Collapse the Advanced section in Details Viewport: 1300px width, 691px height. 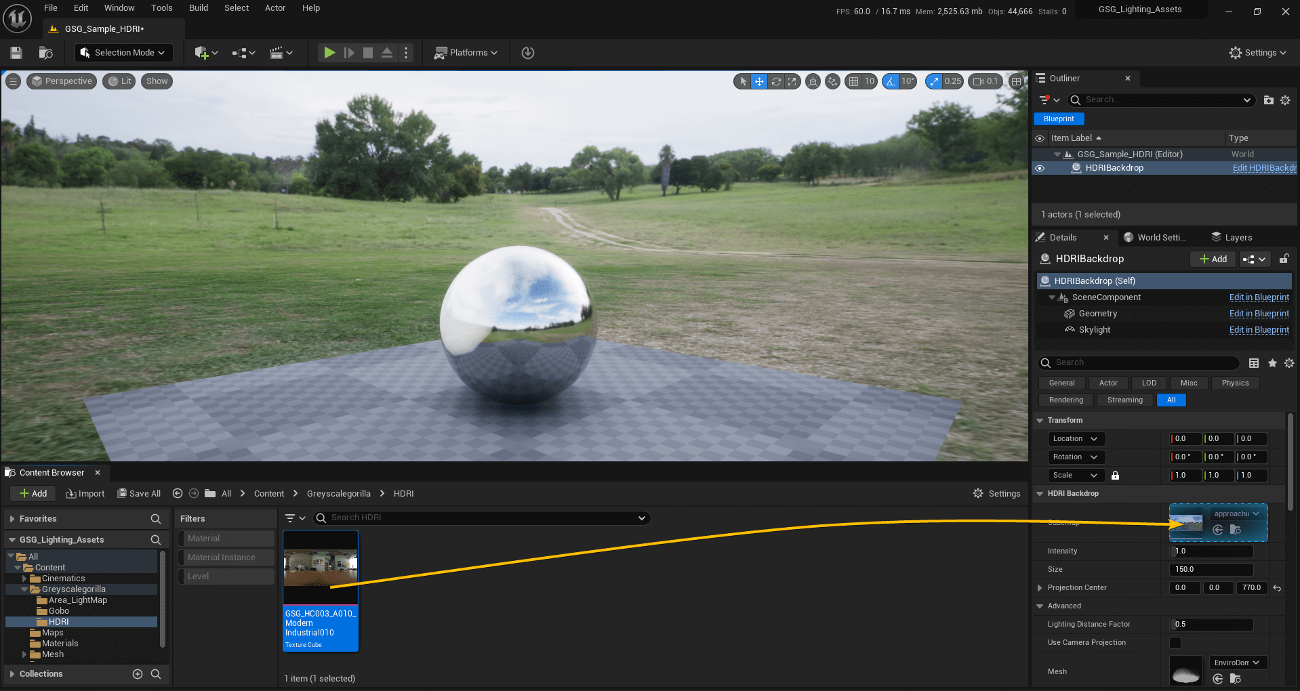(x=1040, y=606)
